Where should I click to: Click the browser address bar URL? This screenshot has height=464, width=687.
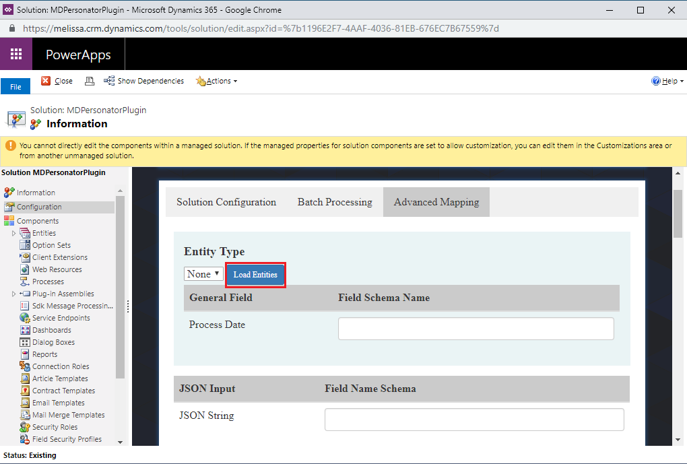261,28
